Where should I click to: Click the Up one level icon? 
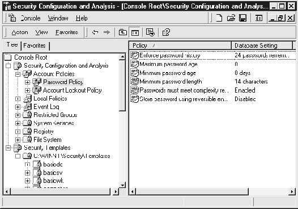[x=123, y=32]
